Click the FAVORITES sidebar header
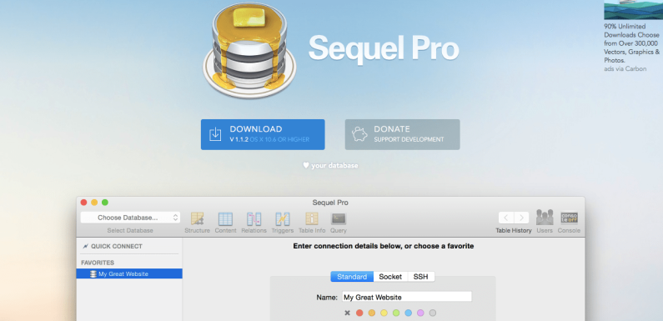663x321 pixels. (98, 263)
